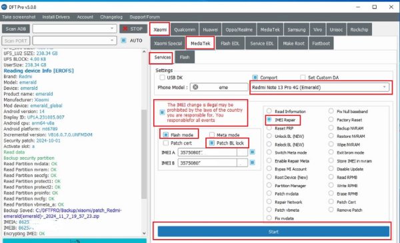The width and height of the screenshot is (400, 243).
Task: Click the IMEI A input field
Action: [207, 152]
